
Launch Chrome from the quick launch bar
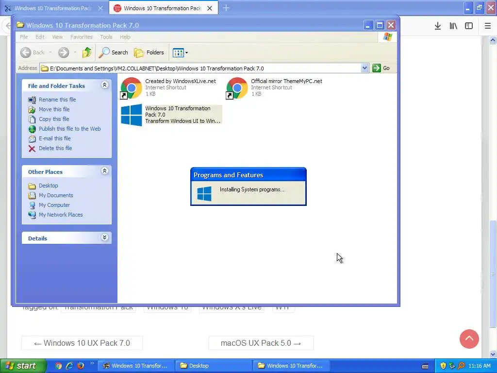58,366
